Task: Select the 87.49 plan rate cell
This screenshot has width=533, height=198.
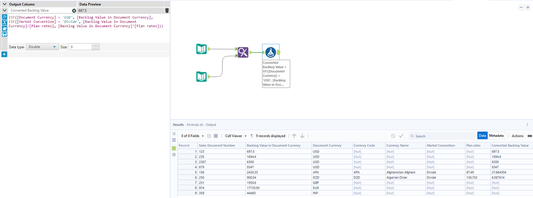Action: 478,172
